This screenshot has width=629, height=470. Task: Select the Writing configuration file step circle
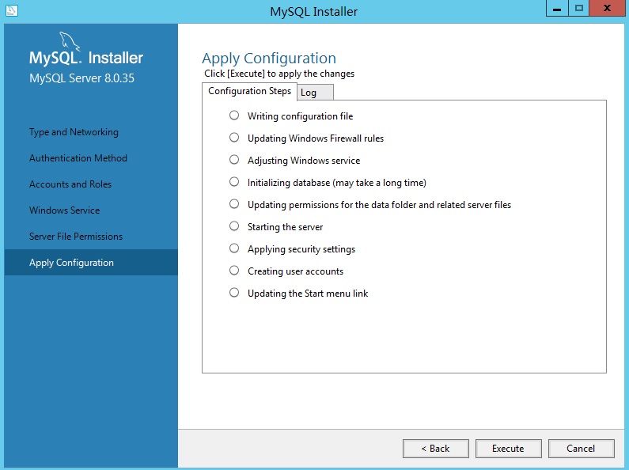coord(234,116)
